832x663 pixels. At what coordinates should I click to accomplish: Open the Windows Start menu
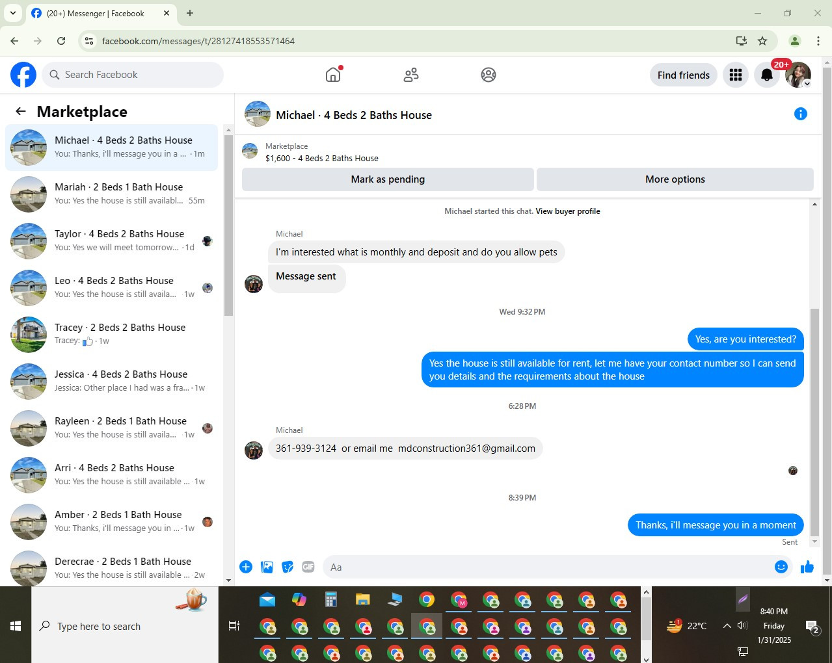[x=16, y=626]
